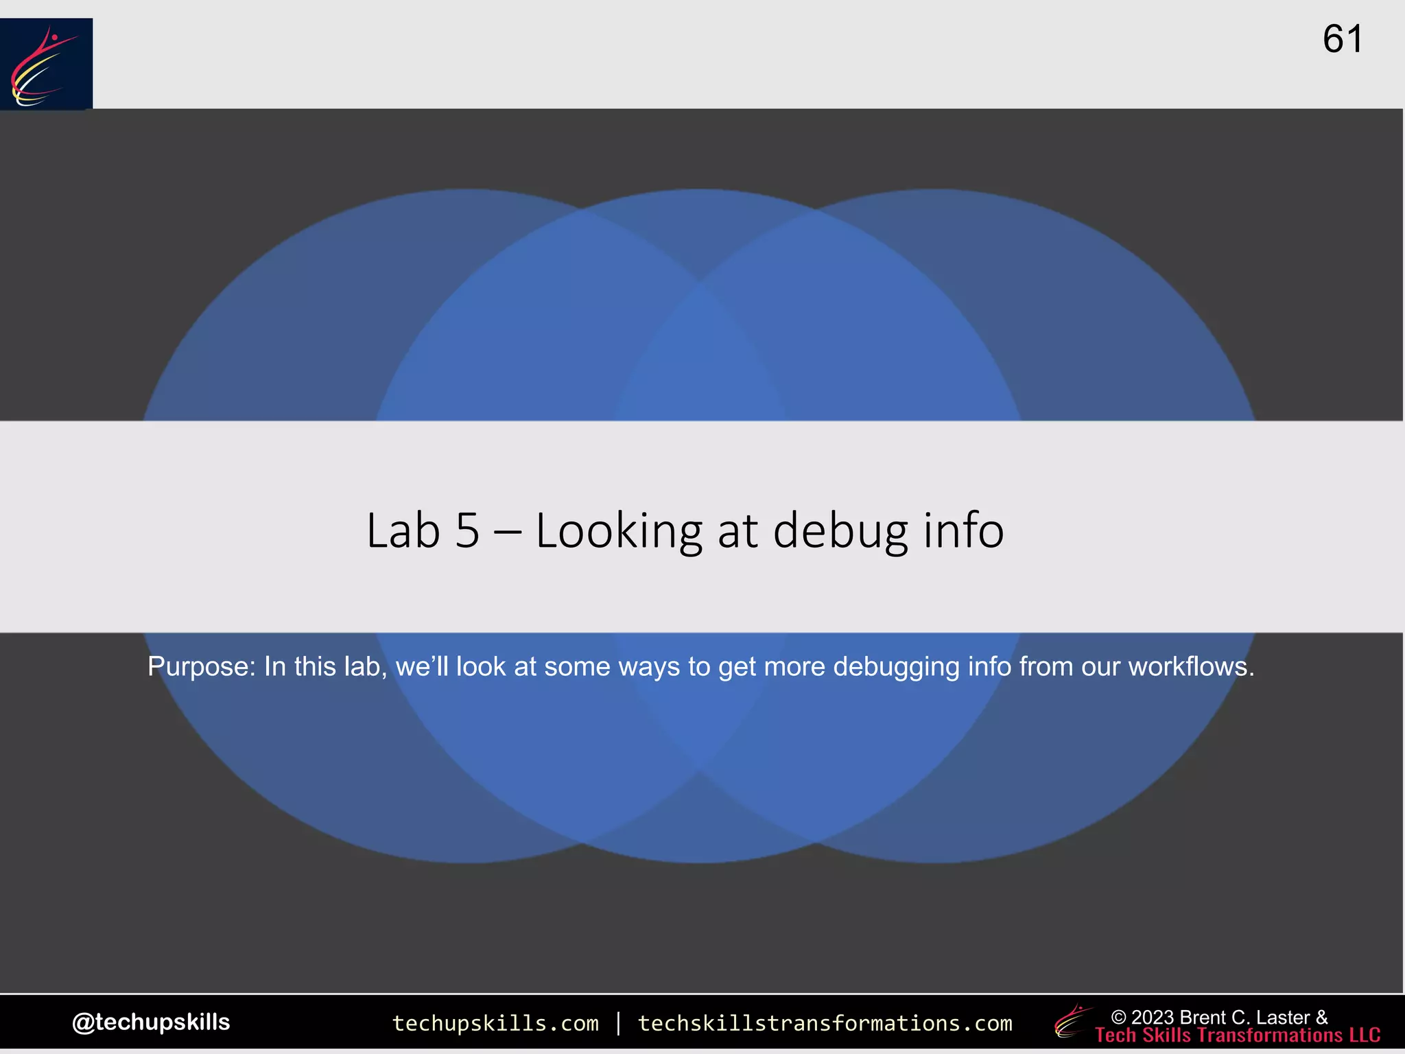Viewport: 1405px width, 1054px height.
Task: Click the pipe separator between footer URLs
Action: tap(619, 1023)
